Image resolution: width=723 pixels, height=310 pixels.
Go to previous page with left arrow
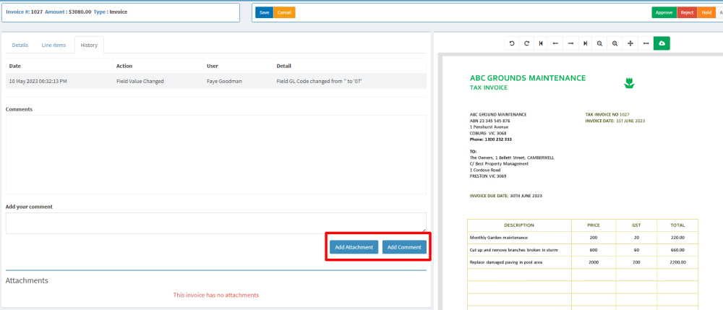[555, 43]
